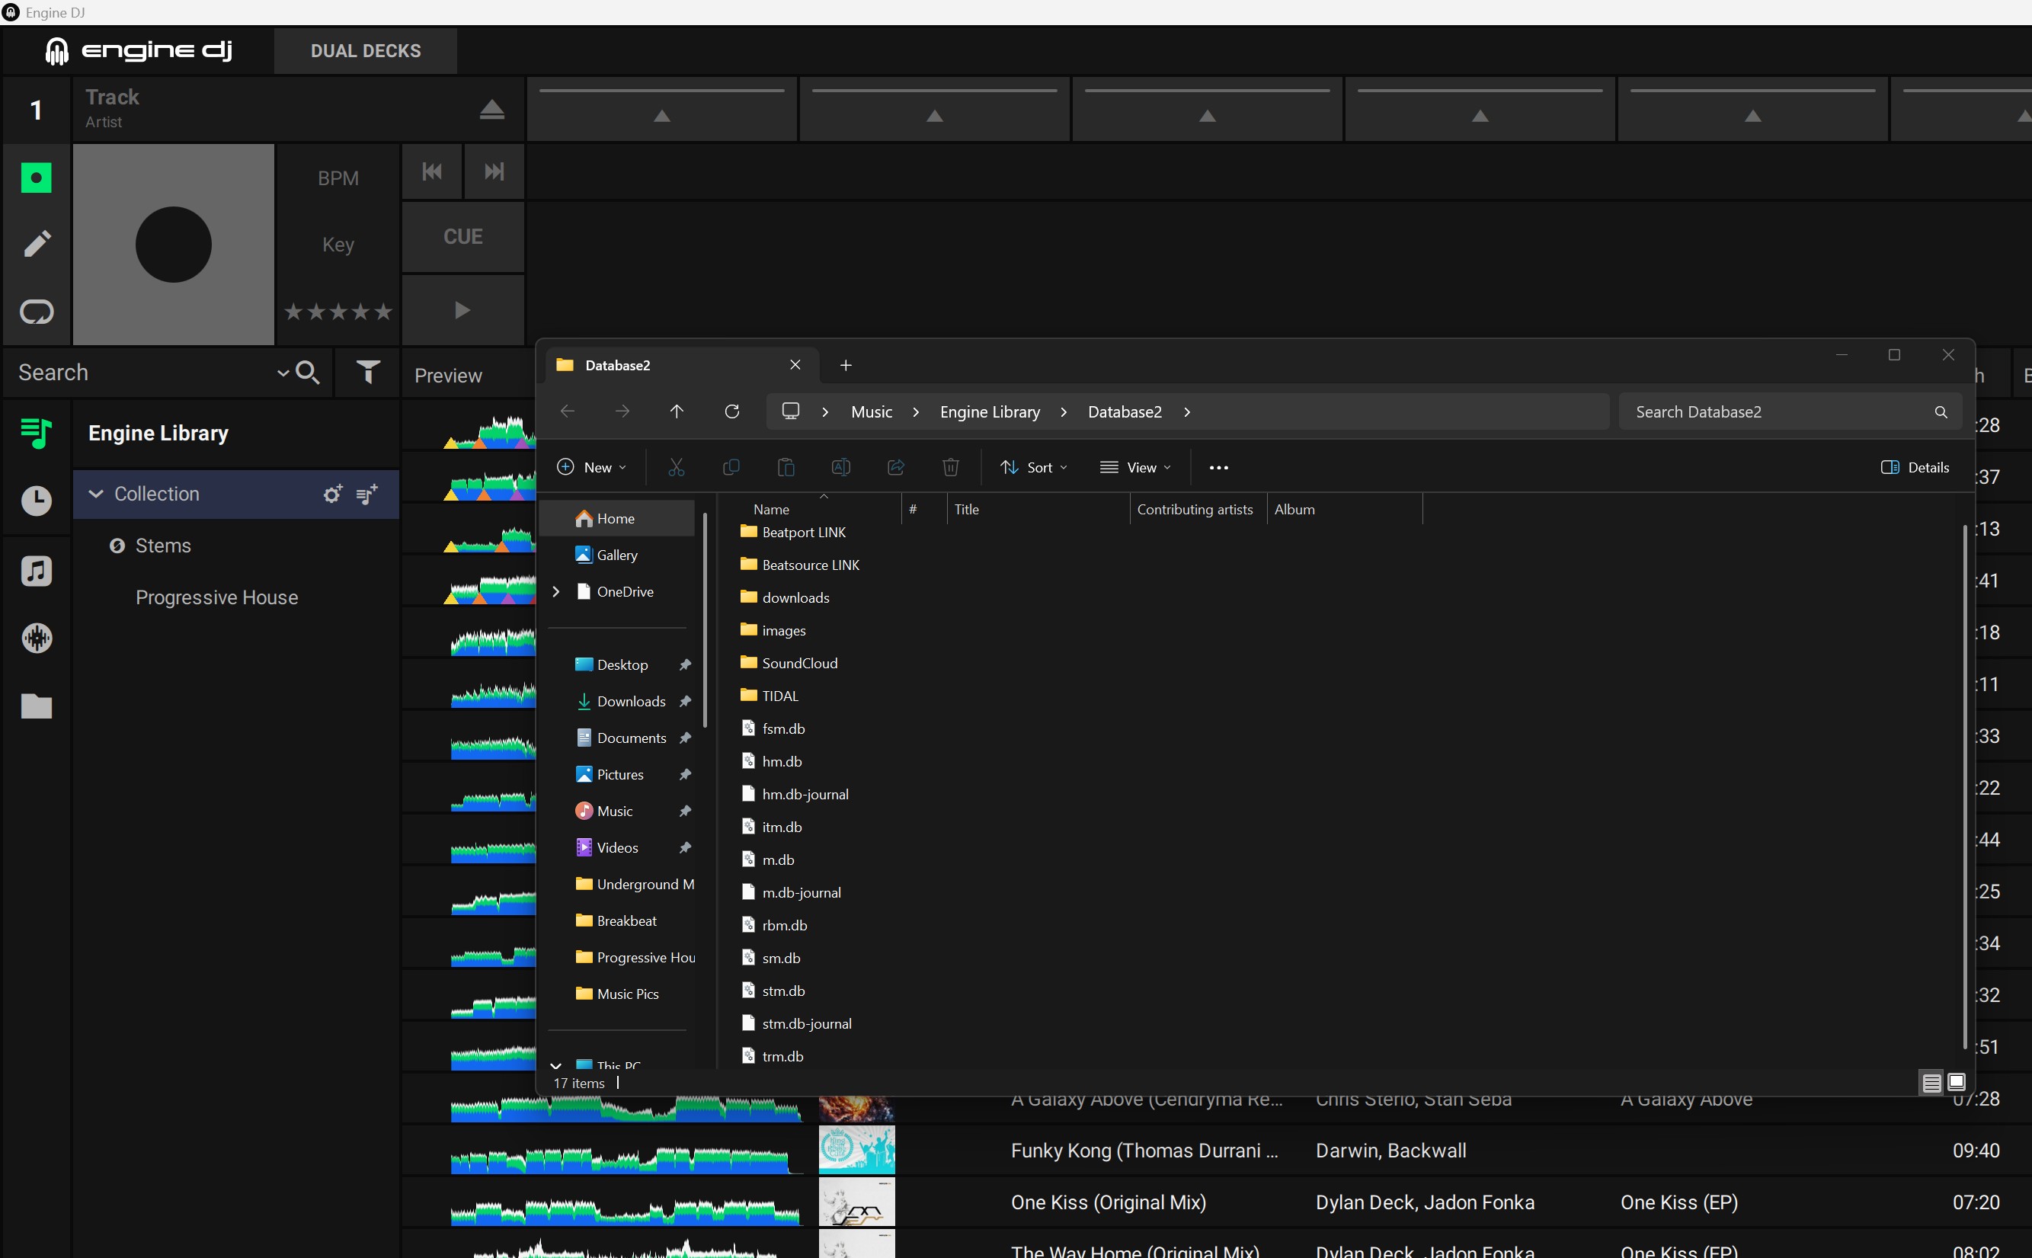Open the folder browser sidebar icon
This screenshot has height=1258, width=2032.
[36, 706]
